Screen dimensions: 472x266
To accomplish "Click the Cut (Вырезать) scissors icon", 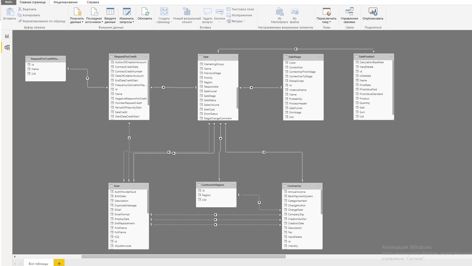I will (20, 9).
